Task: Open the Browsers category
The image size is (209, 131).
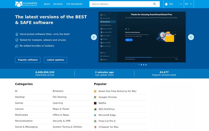Action: [58, 91]
